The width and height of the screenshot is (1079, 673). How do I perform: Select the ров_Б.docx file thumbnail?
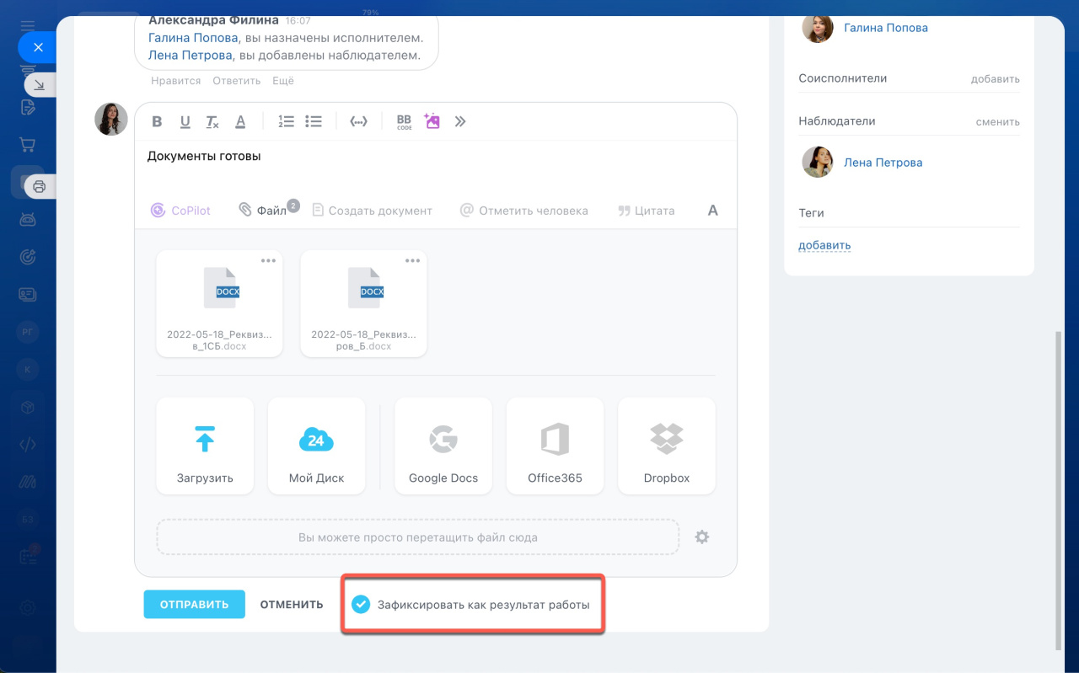363,304
